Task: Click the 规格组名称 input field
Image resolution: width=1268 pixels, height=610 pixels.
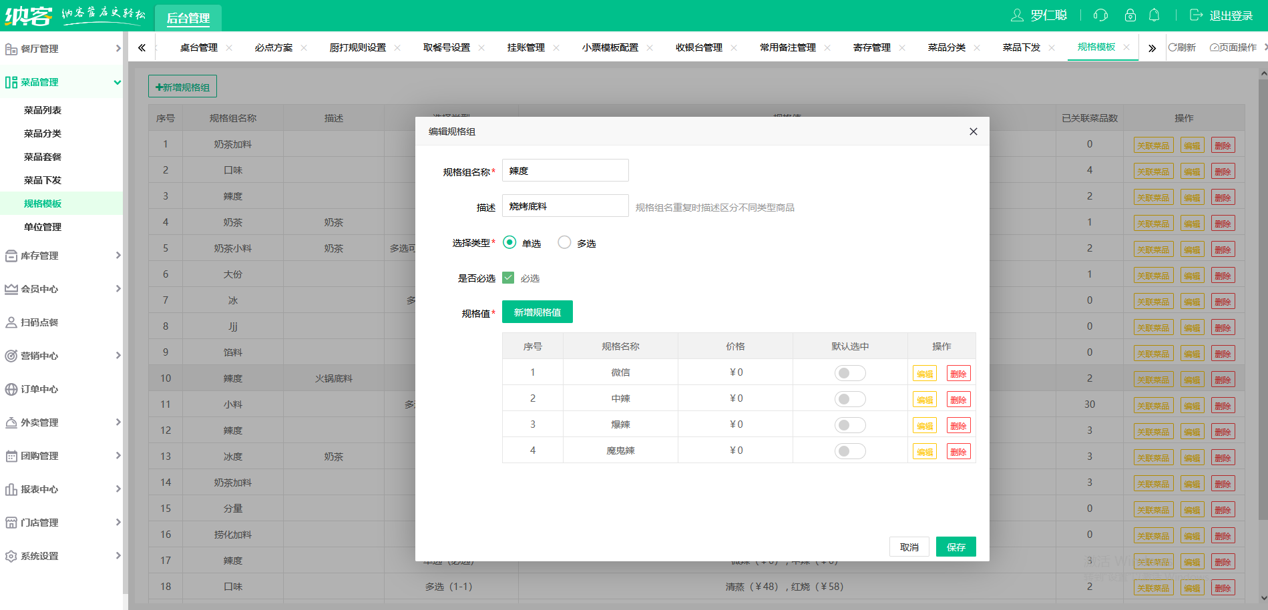Action: pyautogui.click(x=565, y=170)
